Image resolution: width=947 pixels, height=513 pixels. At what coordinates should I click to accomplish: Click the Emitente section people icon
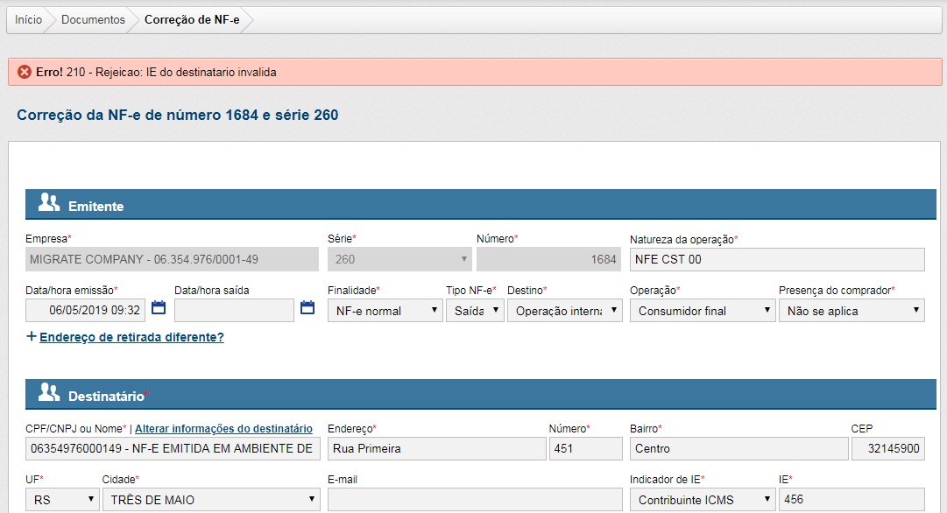[x=49, y=204]
